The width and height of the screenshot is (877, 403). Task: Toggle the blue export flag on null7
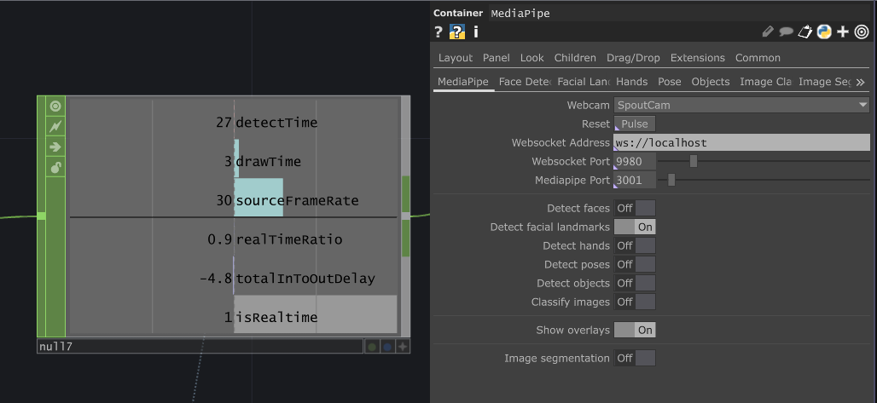point(387,347)
